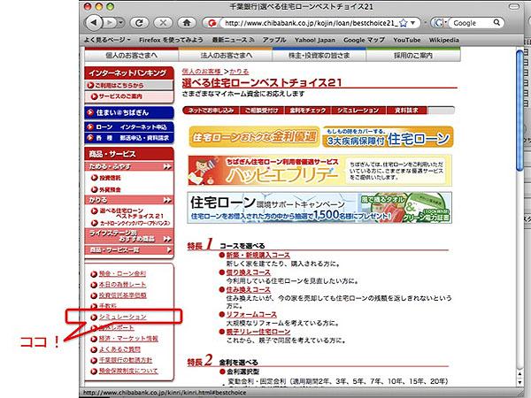Image resolution: width=531 pixels, height=398 pixels.
Task: Open the back/forward history dropdown arrow
Action: point(121,23)
